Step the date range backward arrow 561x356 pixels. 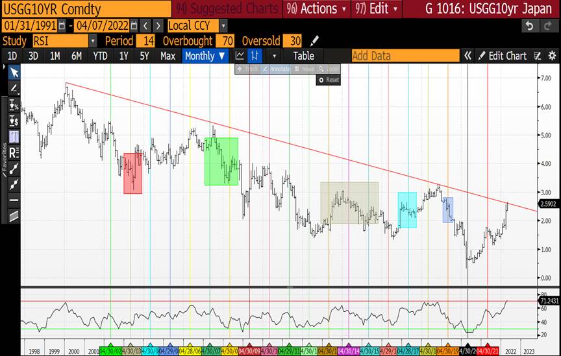pos(145,26)
